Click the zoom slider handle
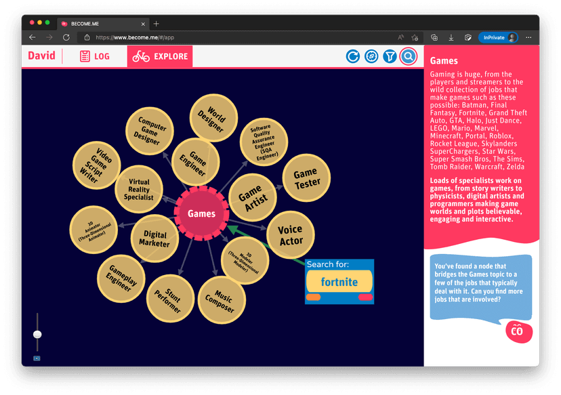Screen dimensions: 561x395 (37, 333)
